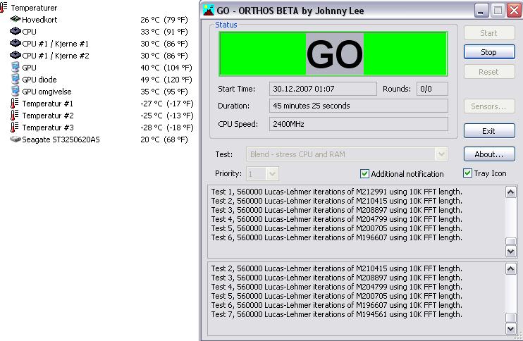Screen dimensions: 523x341
Task: Toggle the Additional notification checkbox
Action: click(364, 173)
